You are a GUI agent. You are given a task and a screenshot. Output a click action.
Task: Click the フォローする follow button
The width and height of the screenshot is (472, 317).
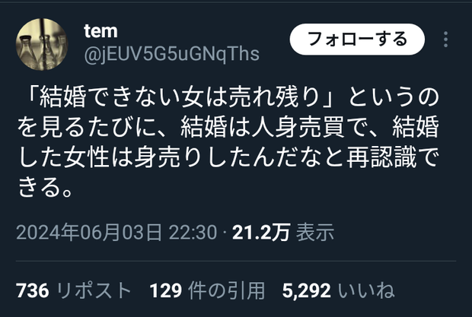click(357, 40)
